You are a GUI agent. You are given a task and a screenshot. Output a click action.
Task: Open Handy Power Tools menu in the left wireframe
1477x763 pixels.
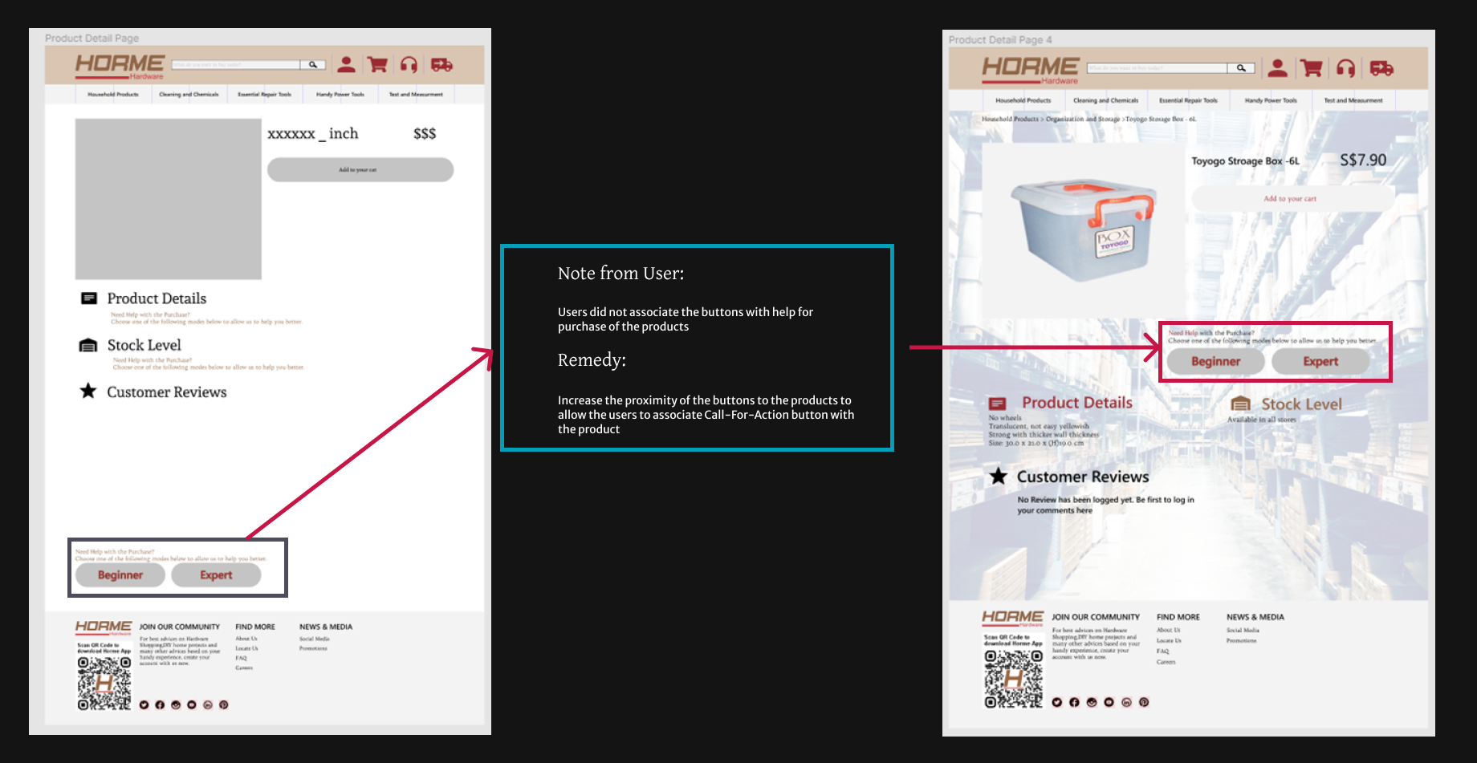pyautogui.click(x=340, y=95)
